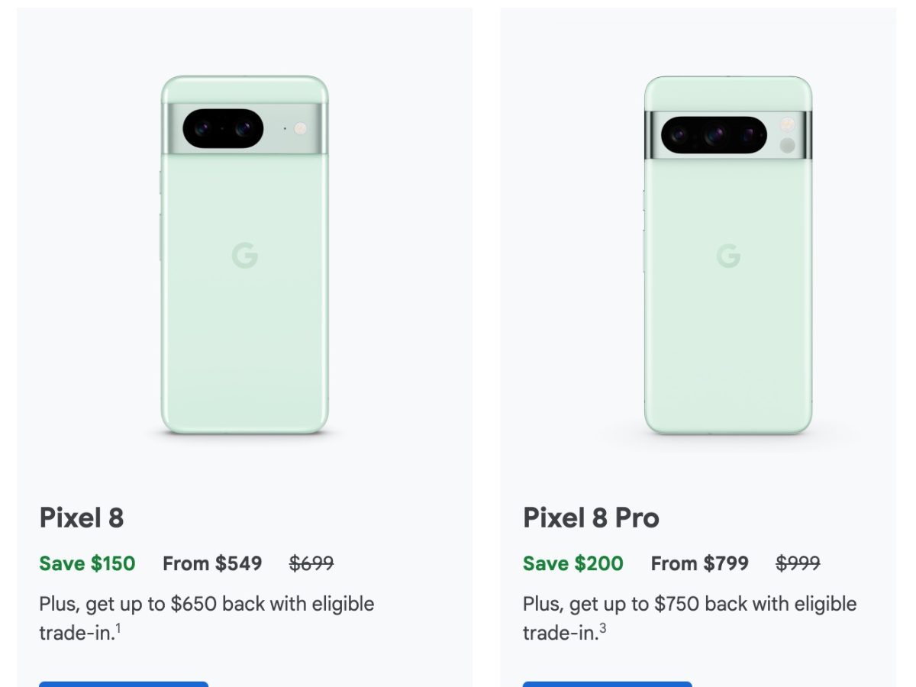The width and height of the screenshot is (916, 687).
Task: Open footnote 1 after Pixel 8 trade-in
Action: click(118, 628)
